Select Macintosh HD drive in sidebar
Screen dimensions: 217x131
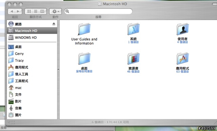click(x=32, y=31)
